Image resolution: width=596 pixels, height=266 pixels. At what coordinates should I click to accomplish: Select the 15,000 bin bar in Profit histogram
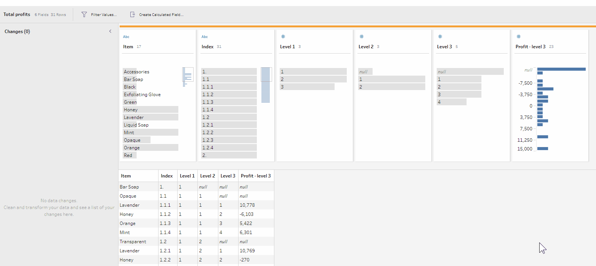click(x=543, y=149)
